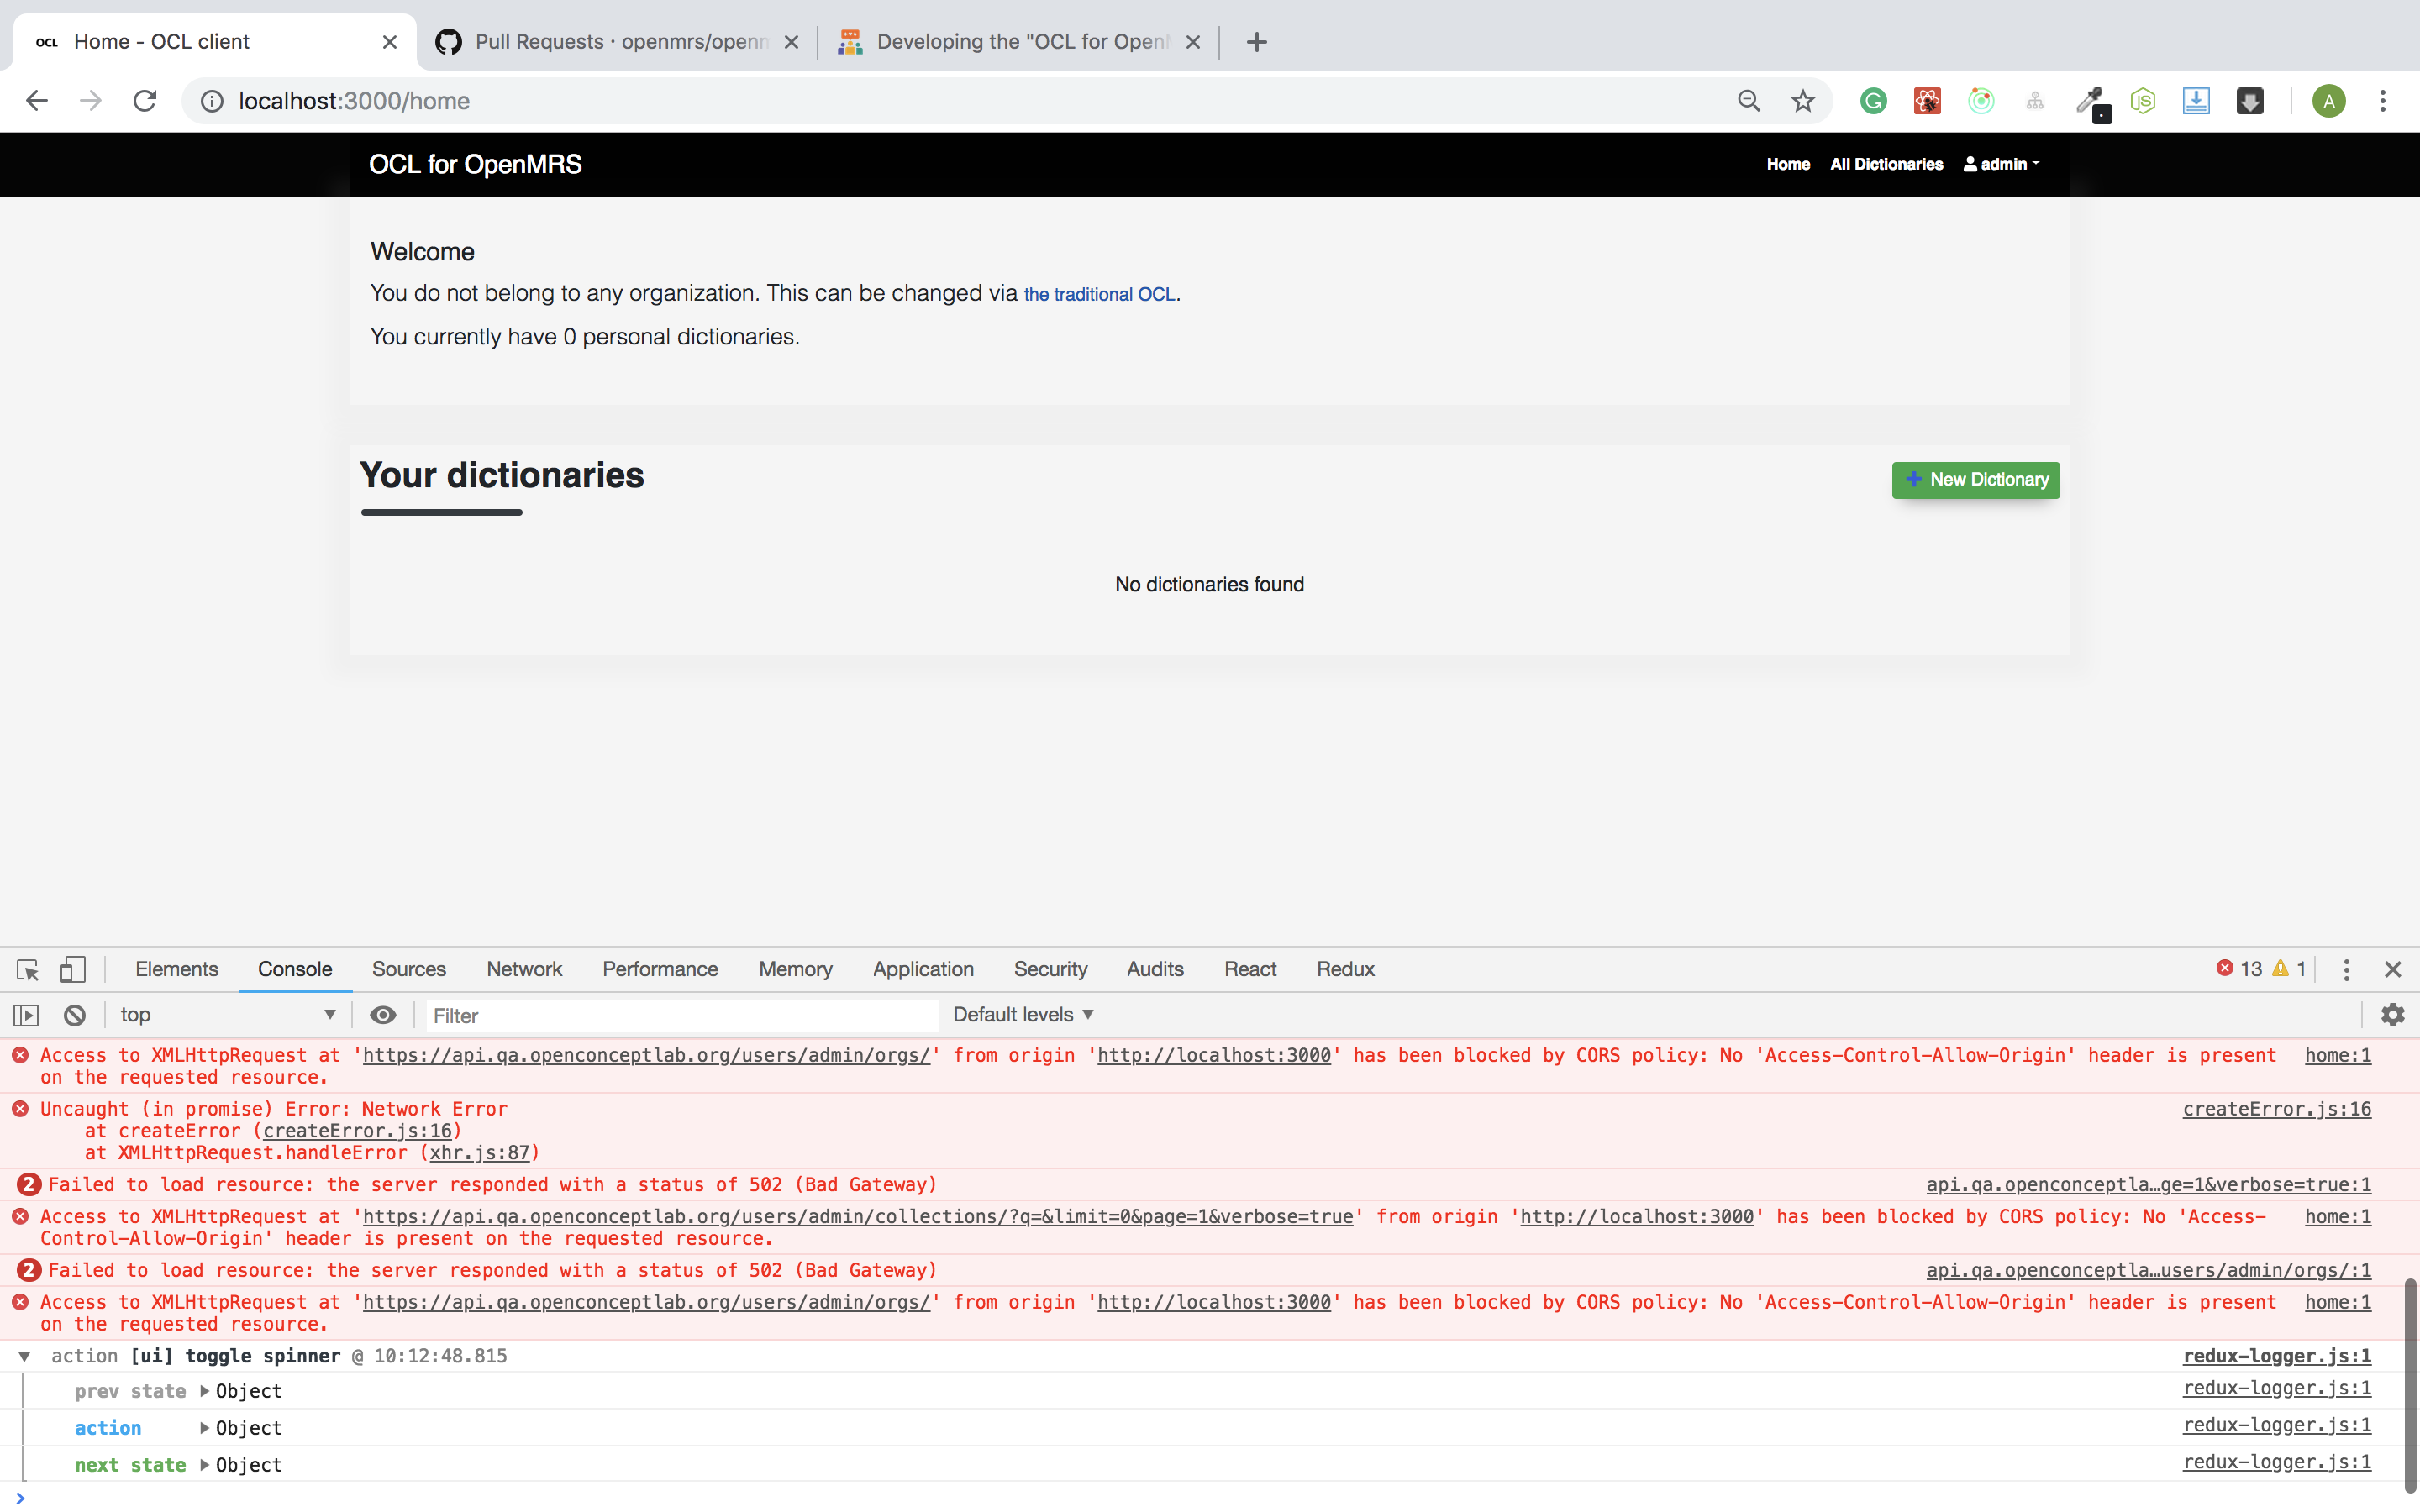The image size is (2420, 1512).
Task: Open xhr.js:87 in the stack trace
Action: [480, 1153]
